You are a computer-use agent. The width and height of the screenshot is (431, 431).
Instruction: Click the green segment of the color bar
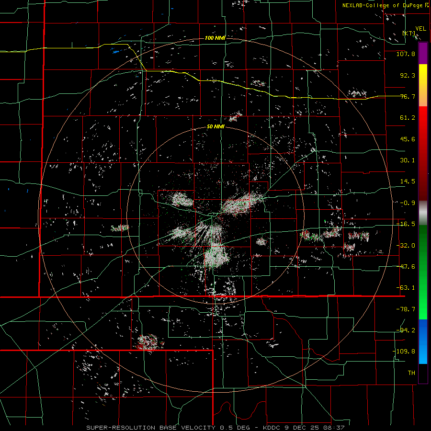(x=423, y=272)
